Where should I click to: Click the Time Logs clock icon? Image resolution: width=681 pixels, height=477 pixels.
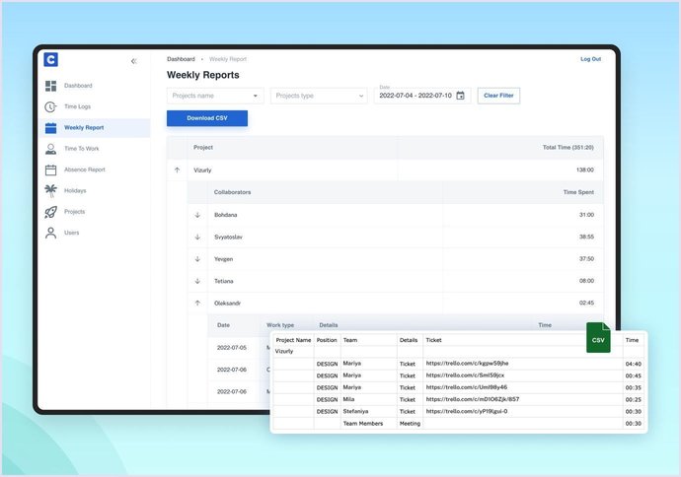(50, 106)
